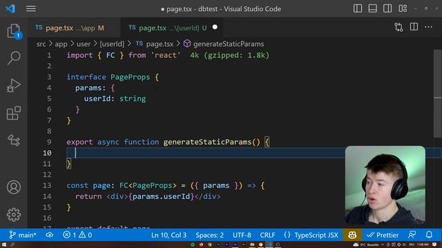Open the Accounts menu icon
This screenshot has height=248, width=442.
pyautogui.click(x=14, y=187)
